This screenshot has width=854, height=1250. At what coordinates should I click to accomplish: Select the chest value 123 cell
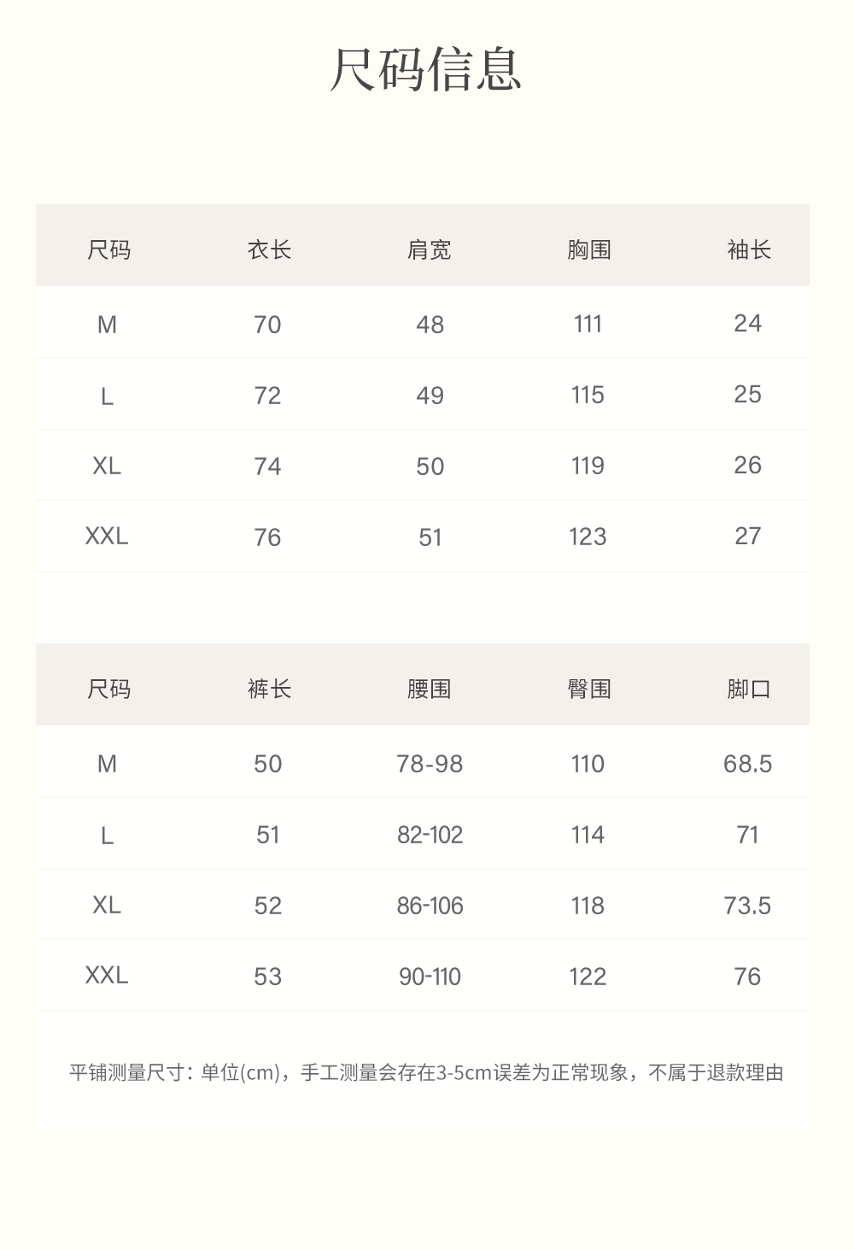[588, 537]
